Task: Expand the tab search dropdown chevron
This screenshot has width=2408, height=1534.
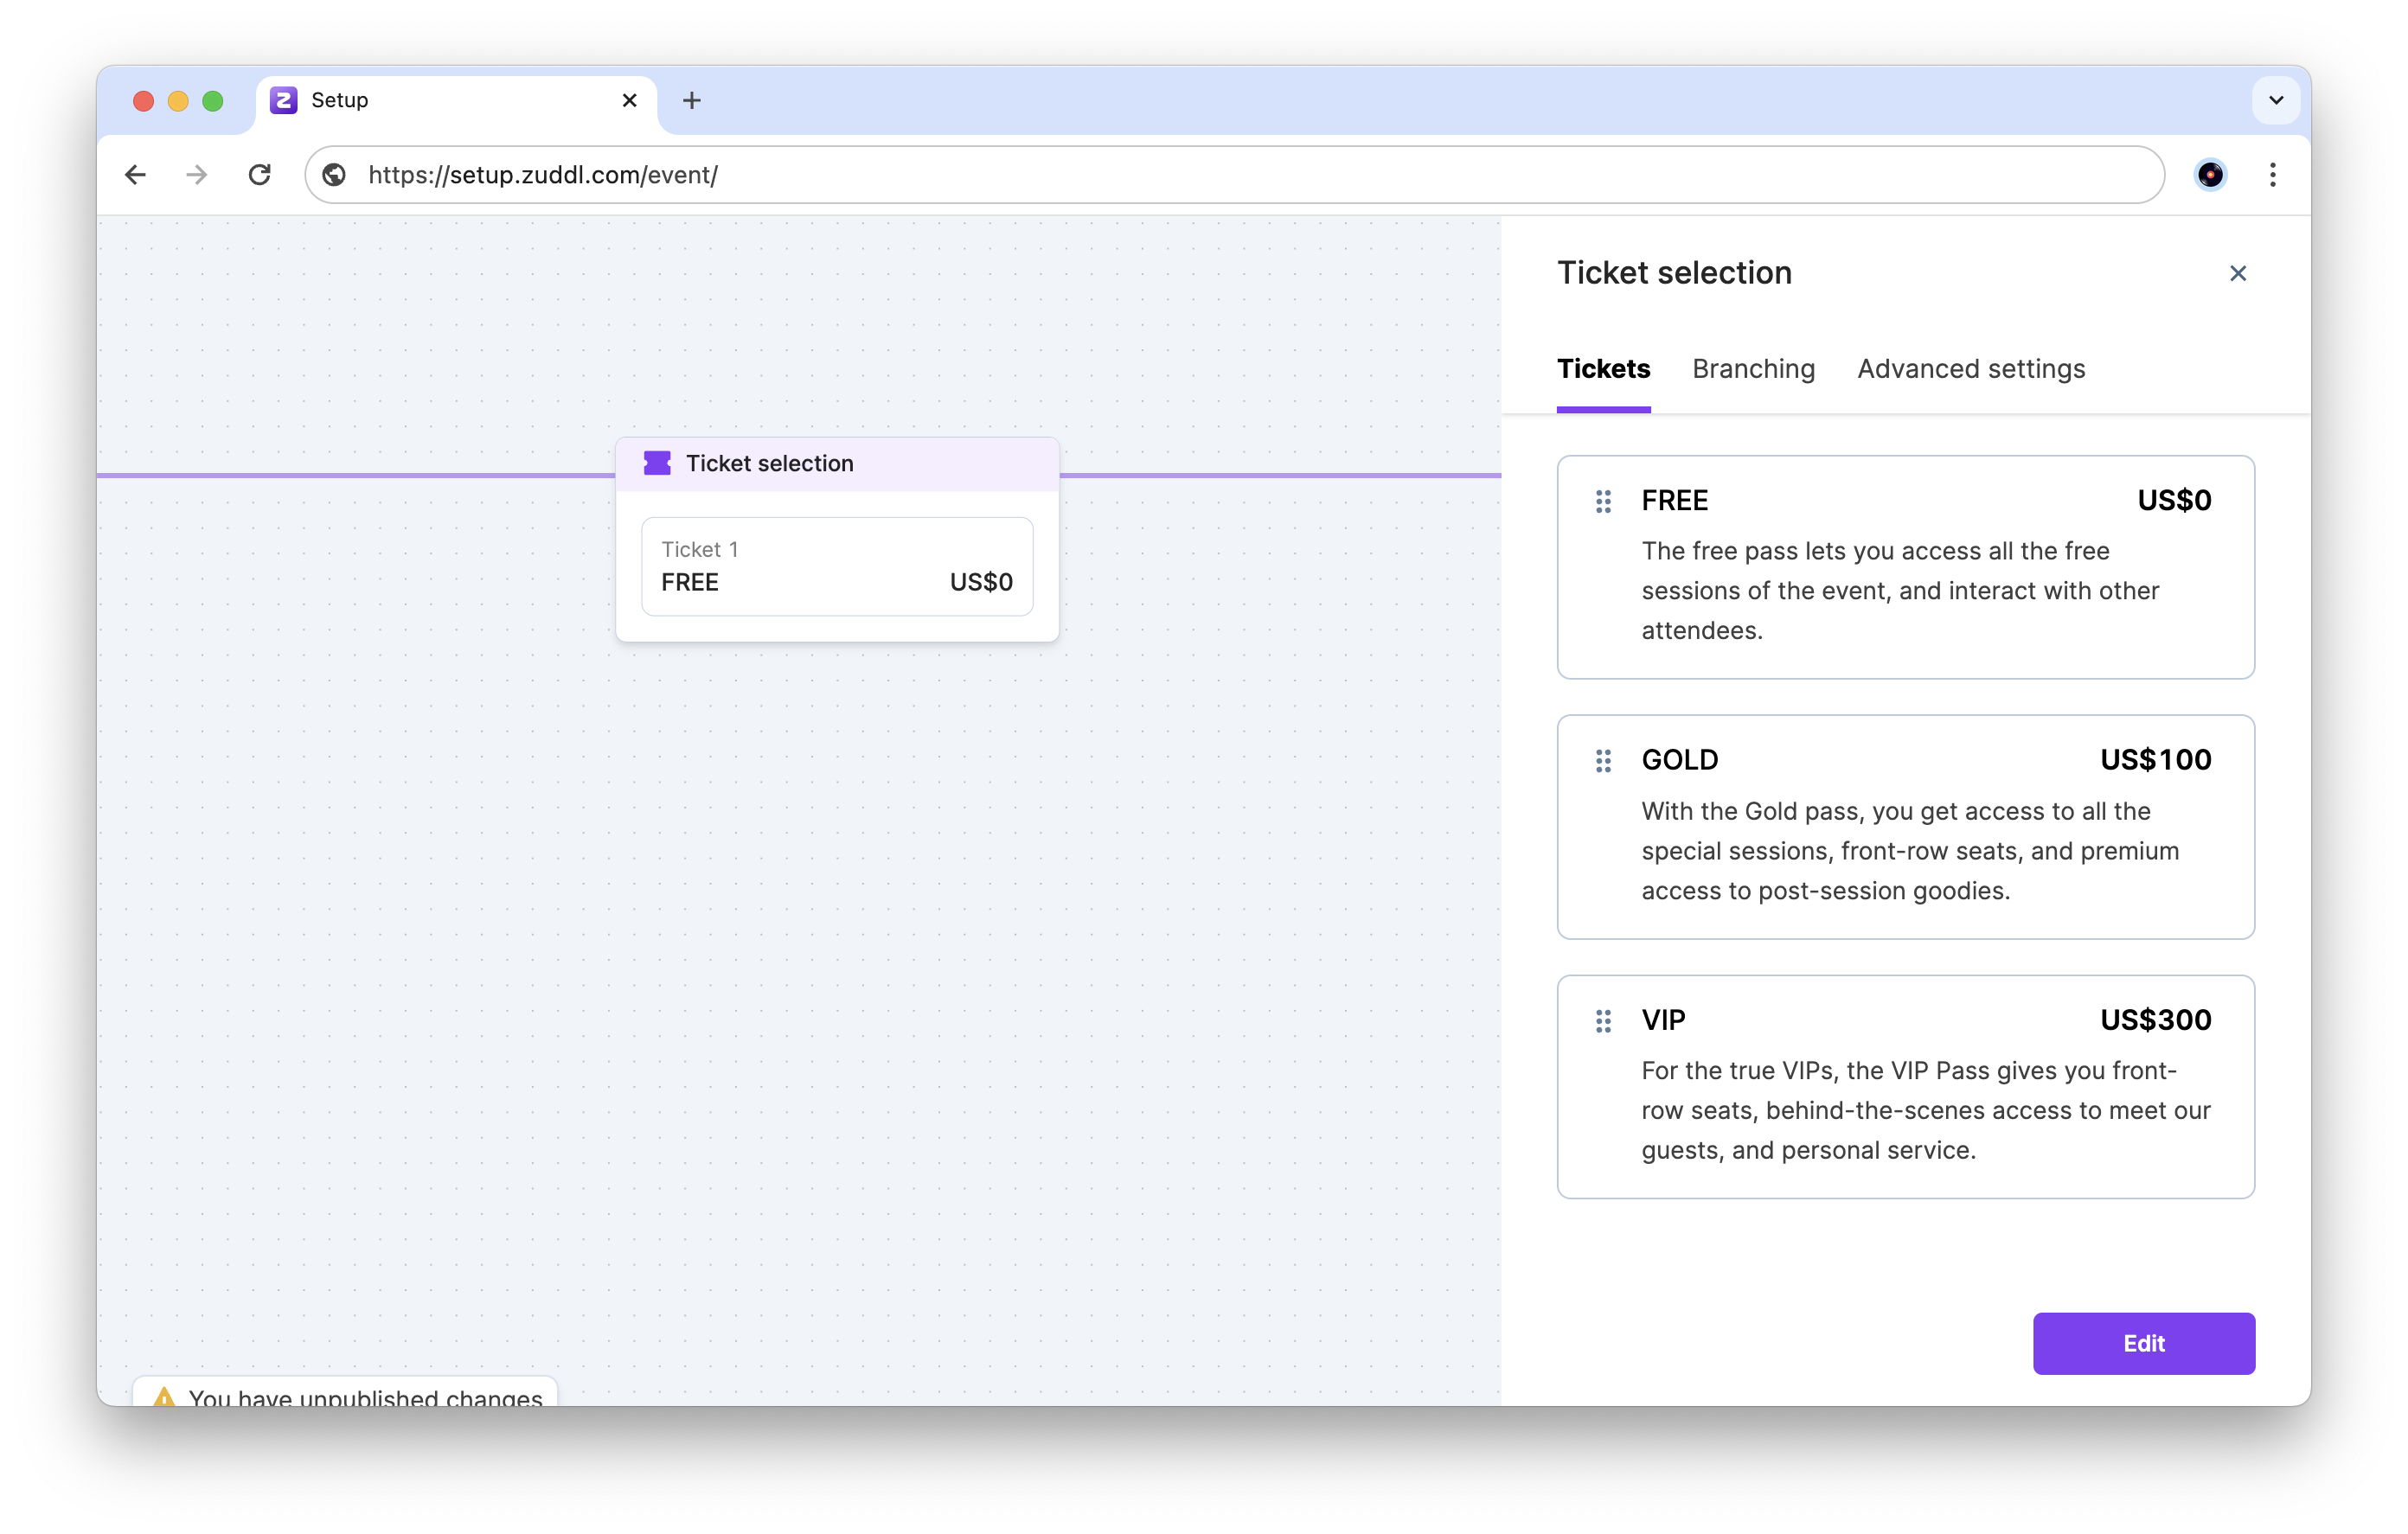Action: pyautogui.click(x=2275, y=100)
